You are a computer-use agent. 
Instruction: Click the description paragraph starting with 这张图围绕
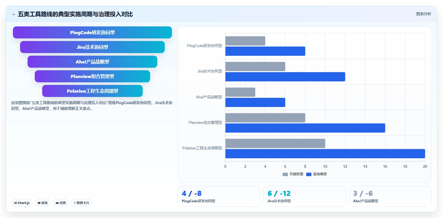92,106
